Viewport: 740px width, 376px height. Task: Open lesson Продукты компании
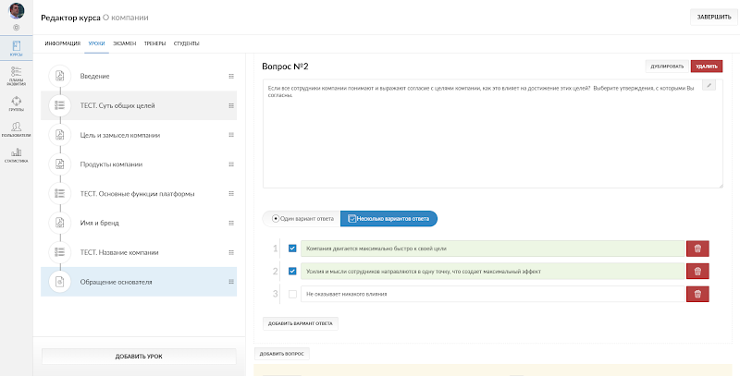(x=139, y=164)
